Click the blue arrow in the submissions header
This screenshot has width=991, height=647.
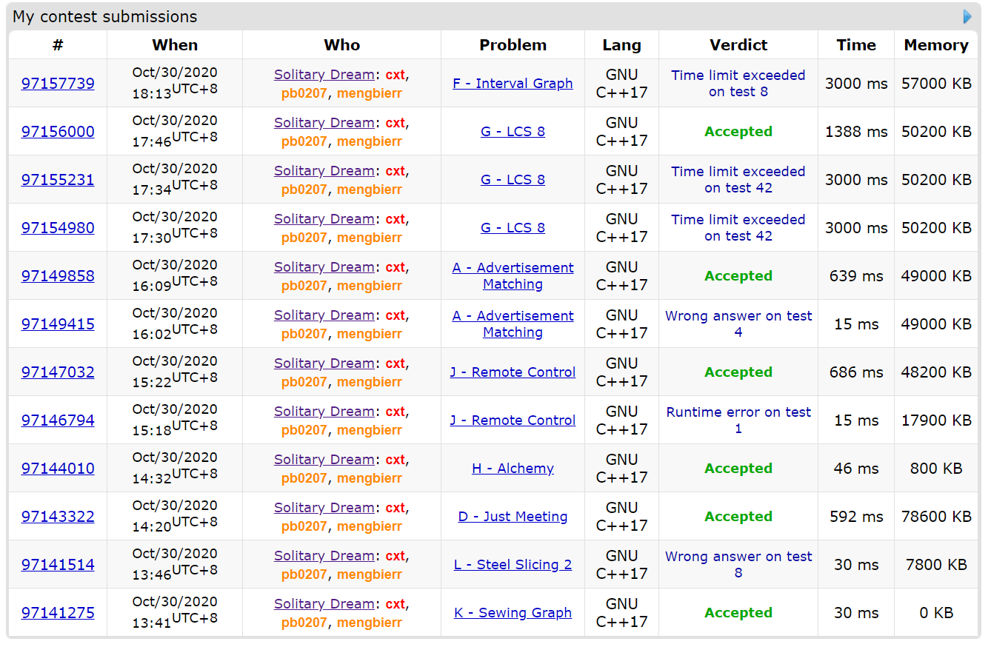point(967,16)
